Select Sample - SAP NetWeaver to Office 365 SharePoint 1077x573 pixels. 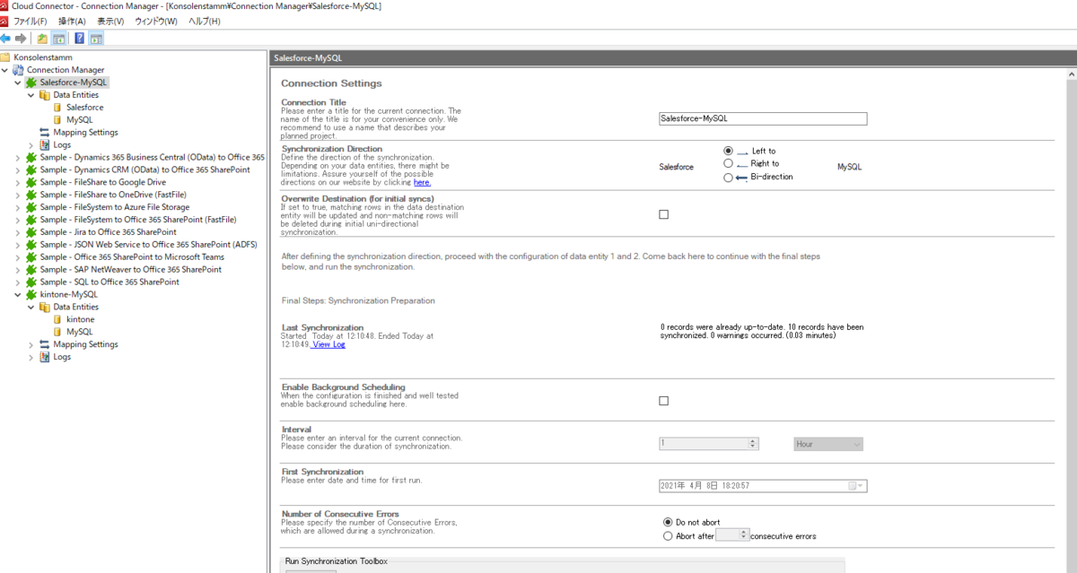pyautogui.click(x=131, y=269)
